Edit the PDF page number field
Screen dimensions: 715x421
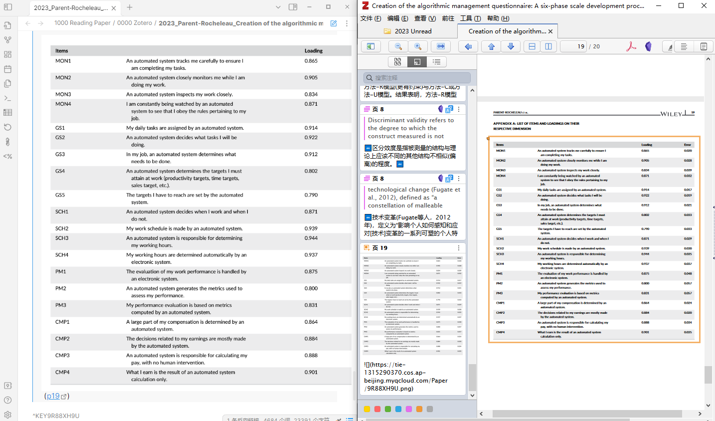coord(573,46)
